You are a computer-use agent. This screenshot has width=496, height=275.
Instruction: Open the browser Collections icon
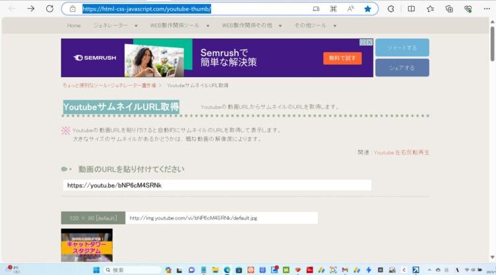click(449, 9)
